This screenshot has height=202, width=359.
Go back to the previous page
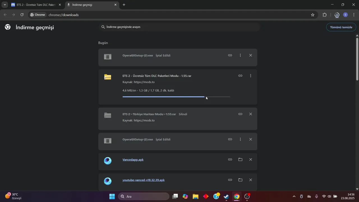click(x=5, y=15)
